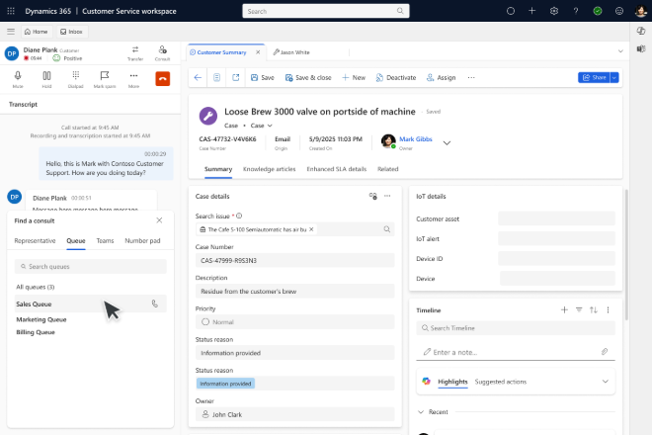The width and height of the screenshot is (652, 435).
Task: End the call with red button
Action: [x=163, y=79]
